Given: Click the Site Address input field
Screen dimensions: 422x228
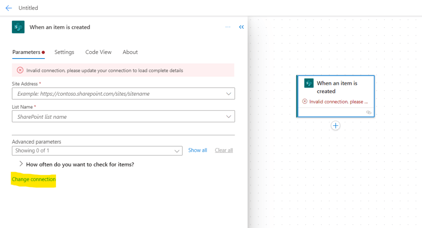Looking at the screenshot, I should [123, 94].
